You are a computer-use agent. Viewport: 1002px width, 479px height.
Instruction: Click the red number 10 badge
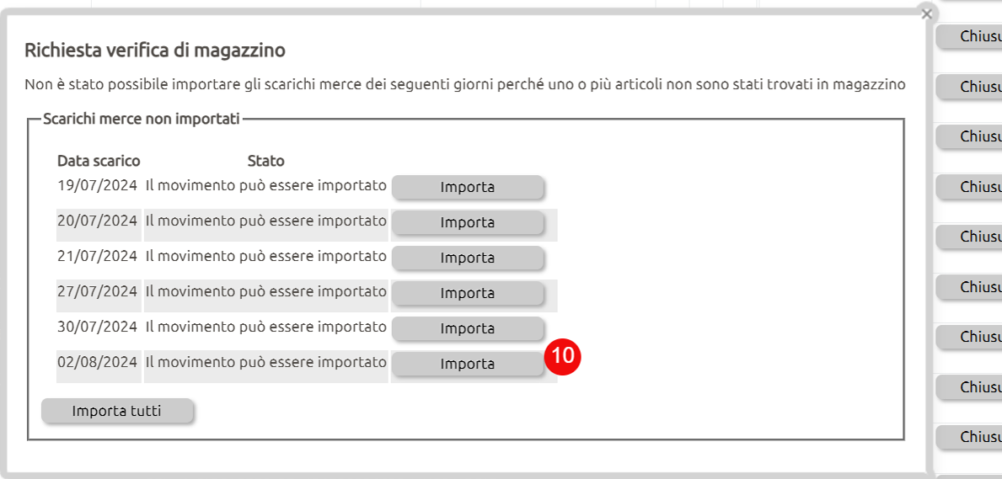[562, 356]
